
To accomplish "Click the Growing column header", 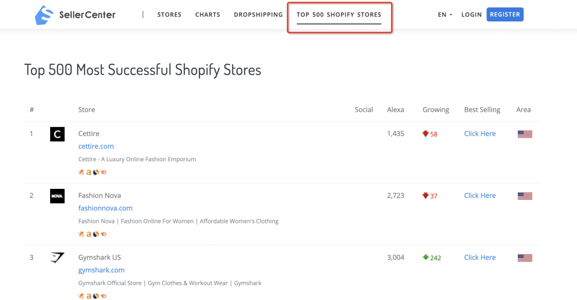I will point(436,110).
